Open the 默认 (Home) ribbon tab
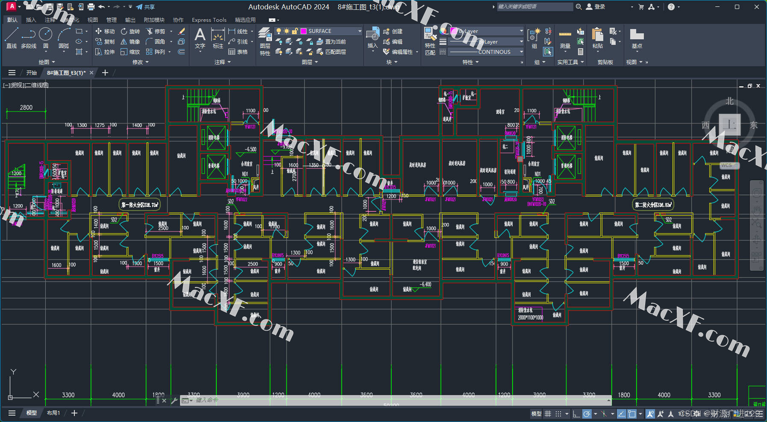767x422 pixels. (12, 20)
